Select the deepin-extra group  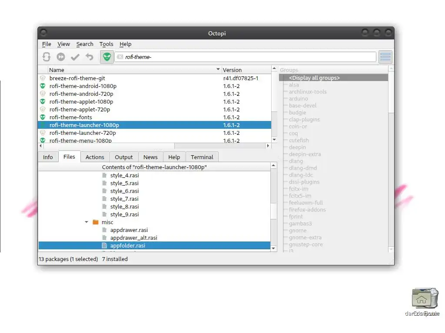point(305,154)
